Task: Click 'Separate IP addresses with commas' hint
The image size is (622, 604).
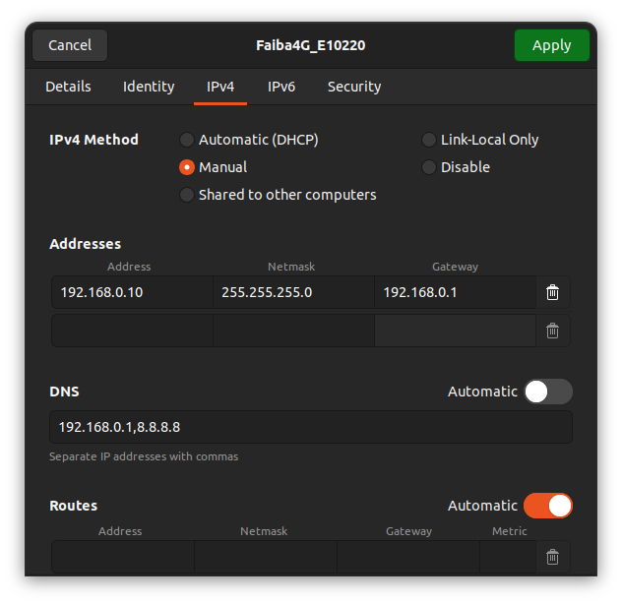Action: click(x=144, y=456)
